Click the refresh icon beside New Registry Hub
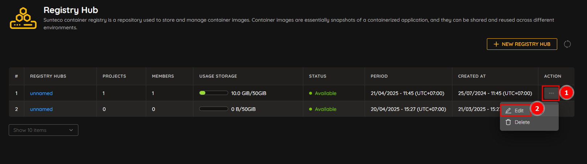The image size is (587, 164). point(567,44)
